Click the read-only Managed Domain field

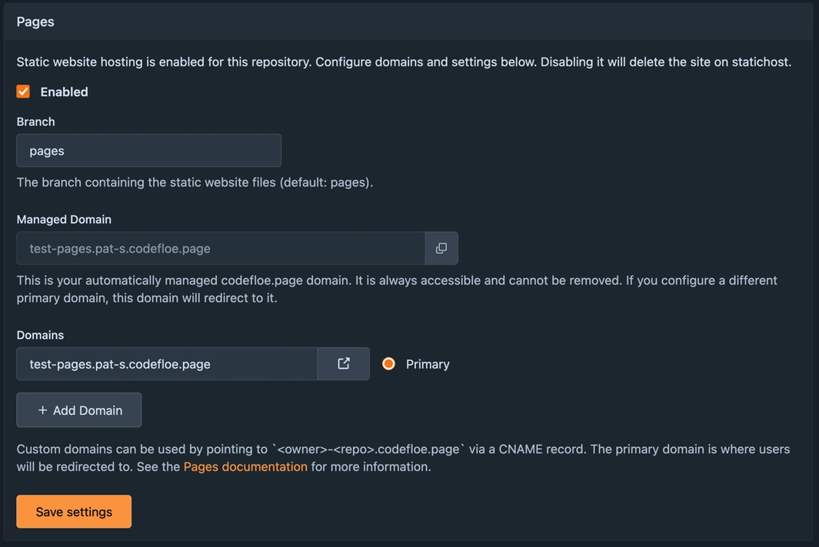pyautogui.click(x=219, y=248)
